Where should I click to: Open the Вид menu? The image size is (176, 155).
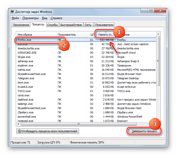tap(45, 18)
